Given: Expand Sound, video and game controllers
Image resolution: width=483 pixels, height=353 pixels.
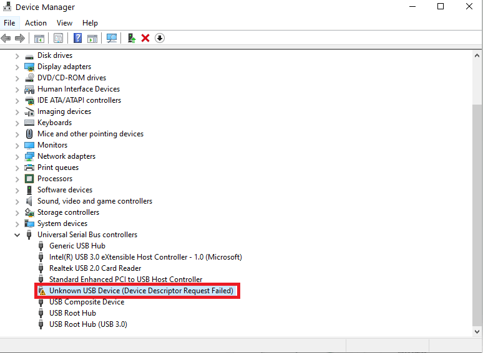Looking at the screenshot, I should (x=17, y=201).
